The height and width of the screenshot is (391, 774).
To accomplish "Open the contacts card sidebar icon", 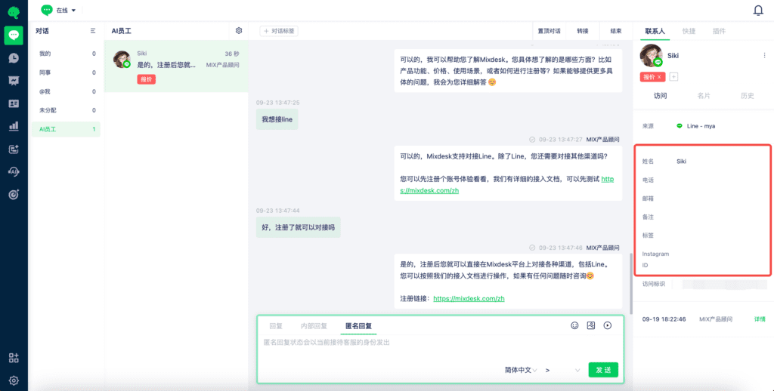I will 14,103.
